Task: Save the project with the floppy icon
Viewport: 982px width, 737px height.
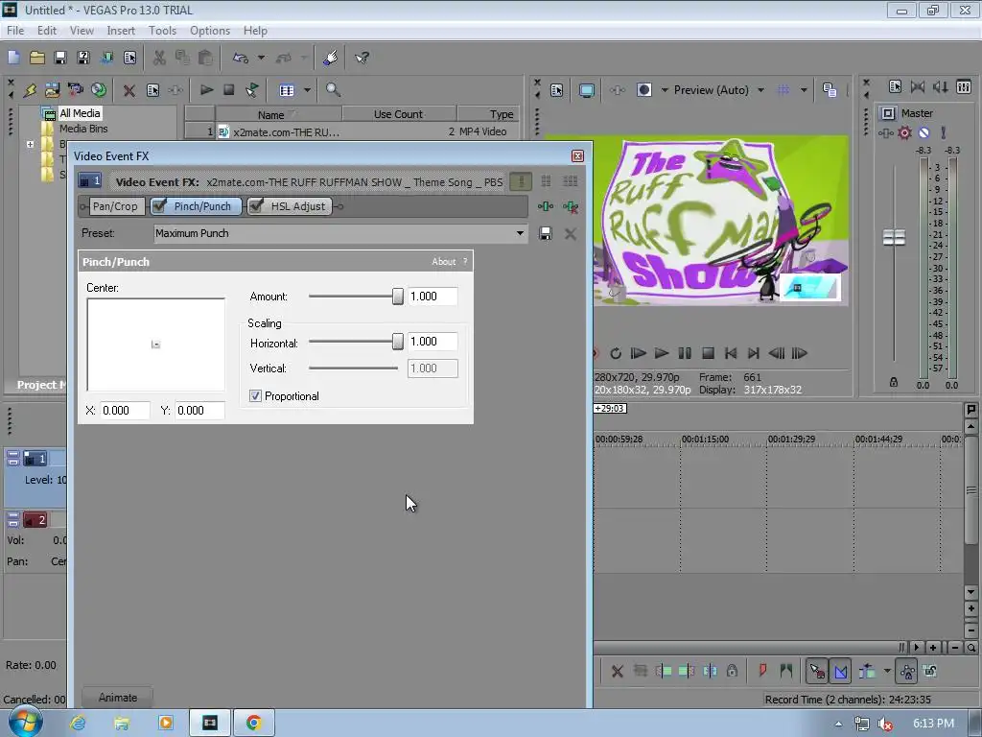Action: [60, 58]
